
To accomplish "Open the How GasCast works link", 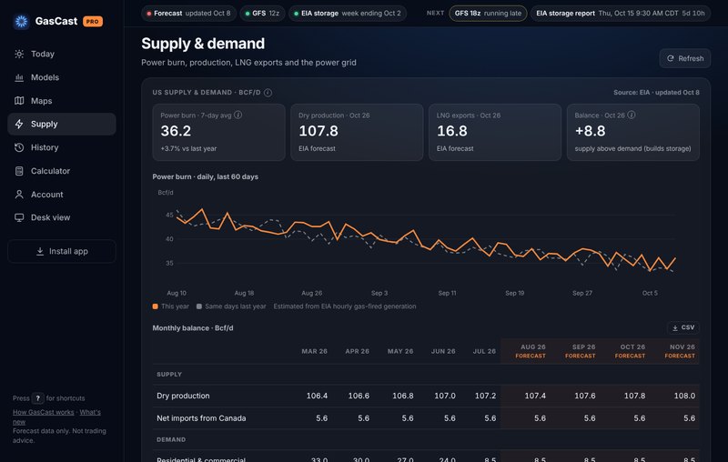I will point(43,412).
